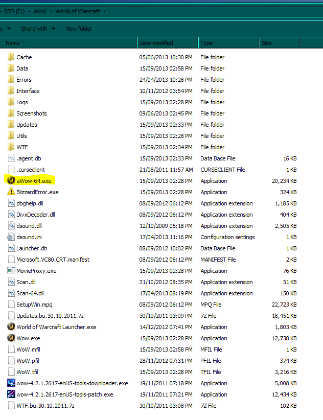Select the MovieProxy.exe application icon
Viewport: 323px width, 420px height.
[11, 270]
